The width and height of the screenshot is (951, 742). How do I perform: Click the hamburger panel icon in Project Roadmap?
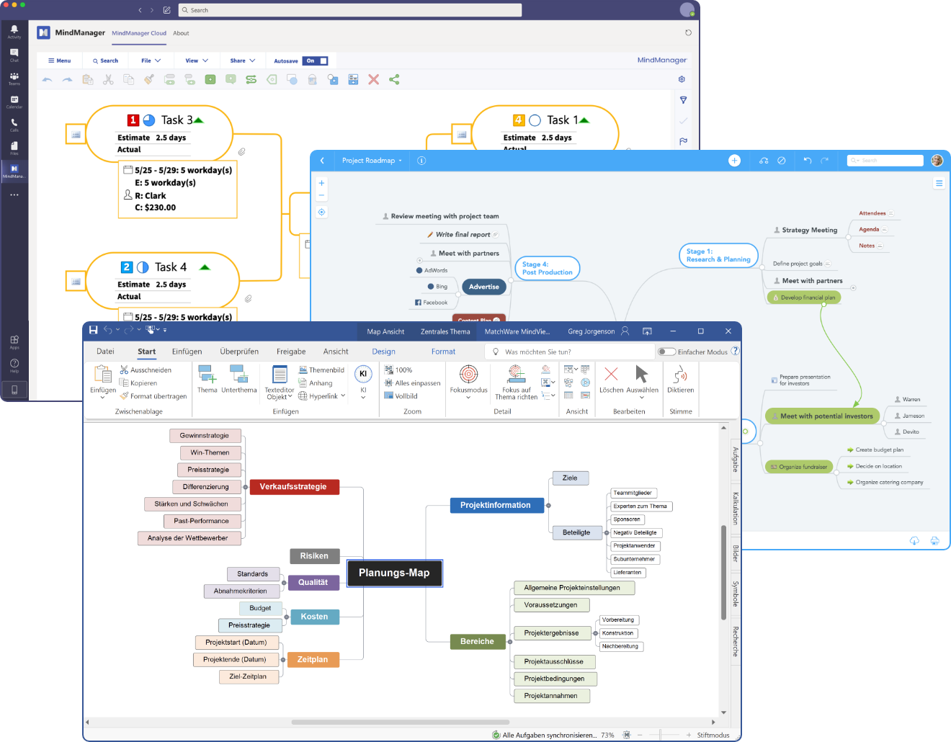tap(939, 184)
